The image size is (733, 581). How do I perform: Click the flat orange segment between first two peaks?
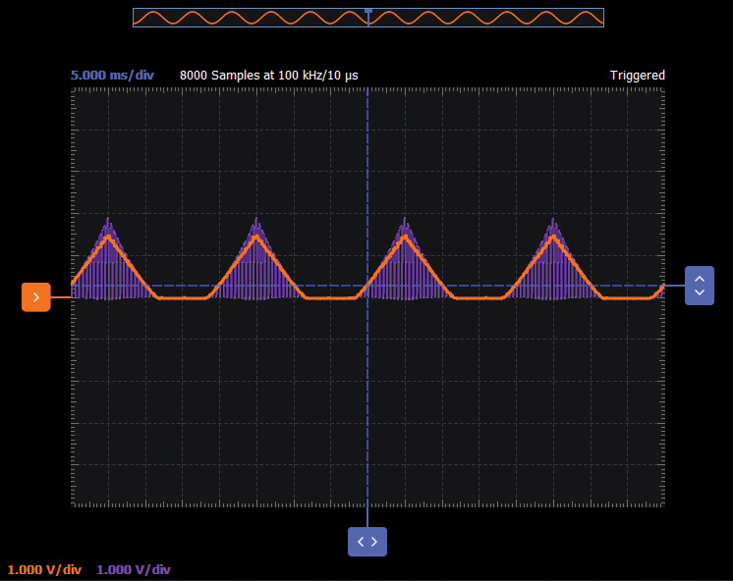(x=182, y=298)
